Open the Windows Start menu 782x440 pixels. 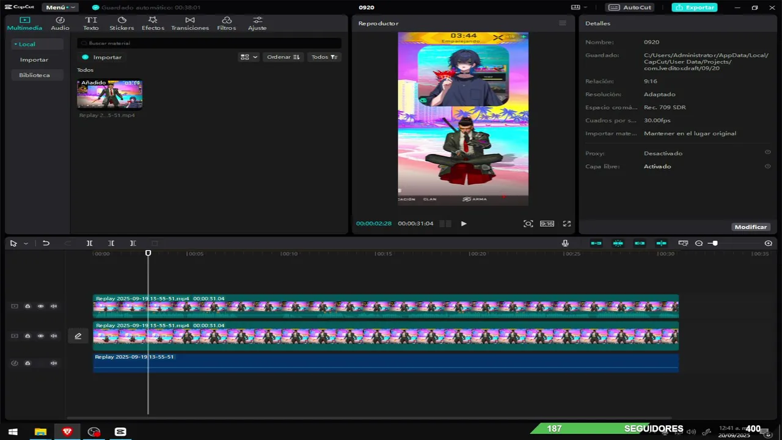coord(13,431)
